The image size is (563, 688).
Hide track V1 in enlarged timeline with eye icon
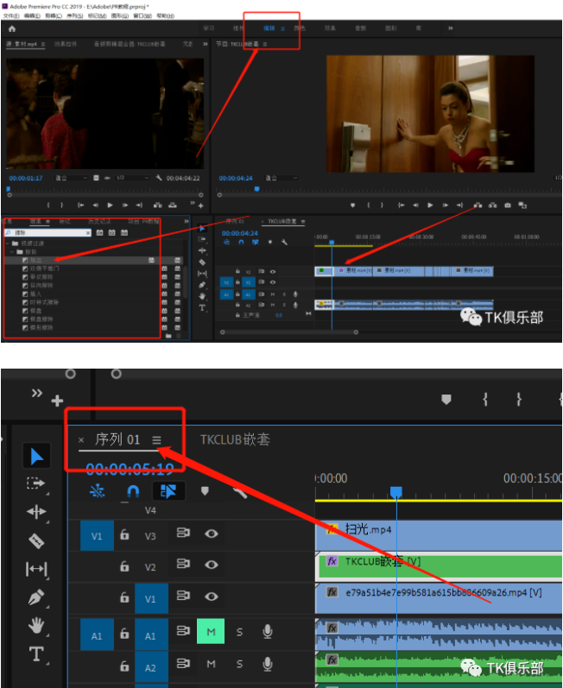(211, 596)
